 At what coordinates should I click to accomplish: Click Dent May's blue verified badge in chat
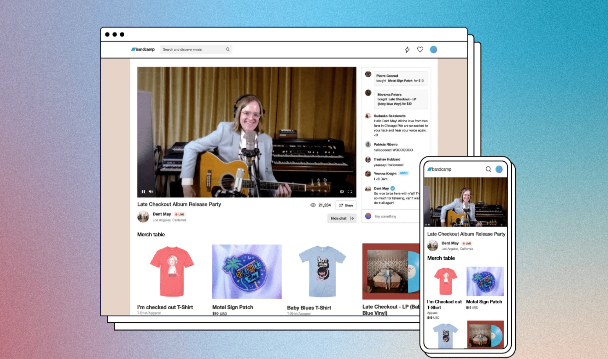pyautogui.click(x=393, y=188)
